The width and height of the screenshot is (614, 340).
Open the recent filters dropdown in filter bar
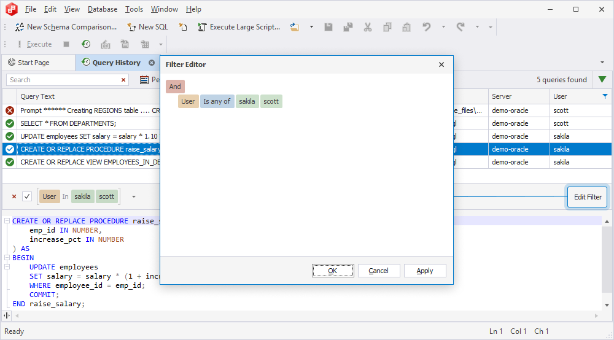tap(133, 196)
